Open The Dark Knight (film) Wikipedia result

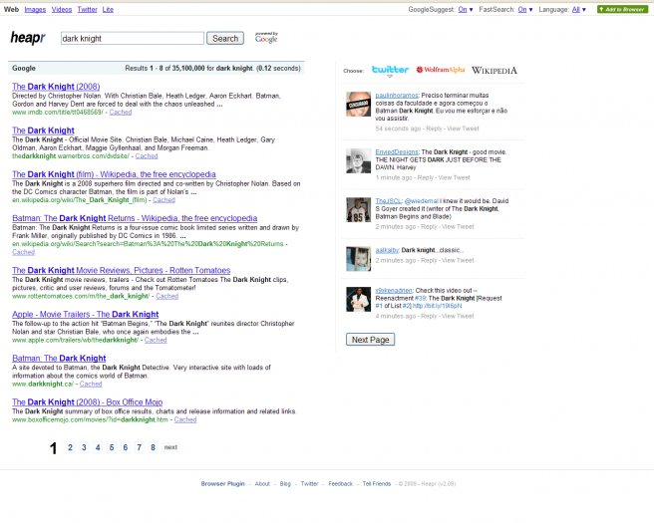pyautogui.click(x=114, y=174)
